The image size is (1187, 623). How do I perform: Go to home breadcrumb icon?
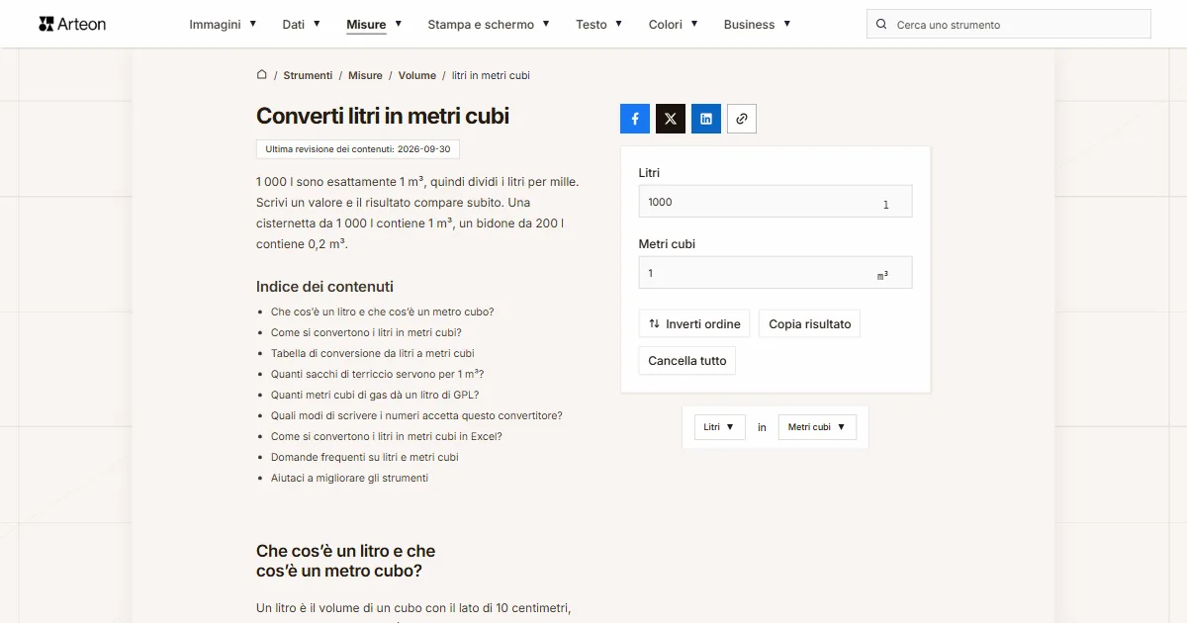coord(262,75)
